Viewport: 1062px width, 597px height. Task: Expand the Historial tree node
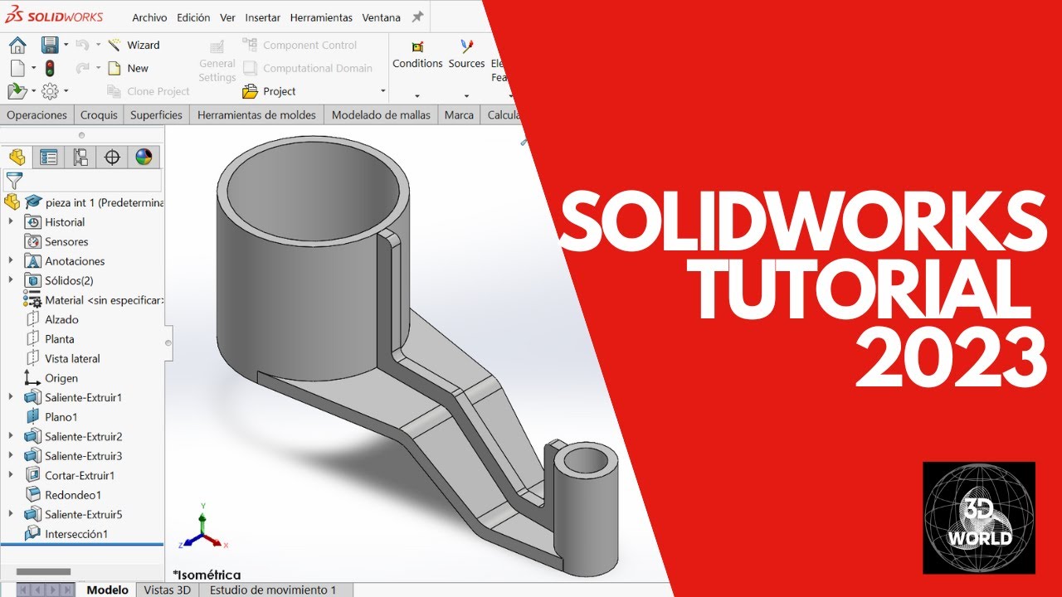click(x=11, y=221)
